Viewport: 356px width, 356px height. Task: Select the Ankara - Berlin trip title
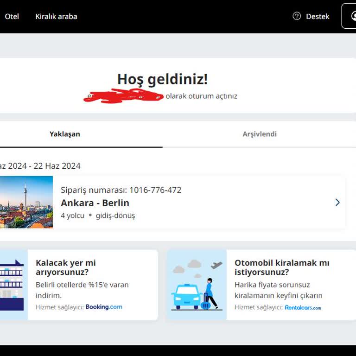(95, 203)
